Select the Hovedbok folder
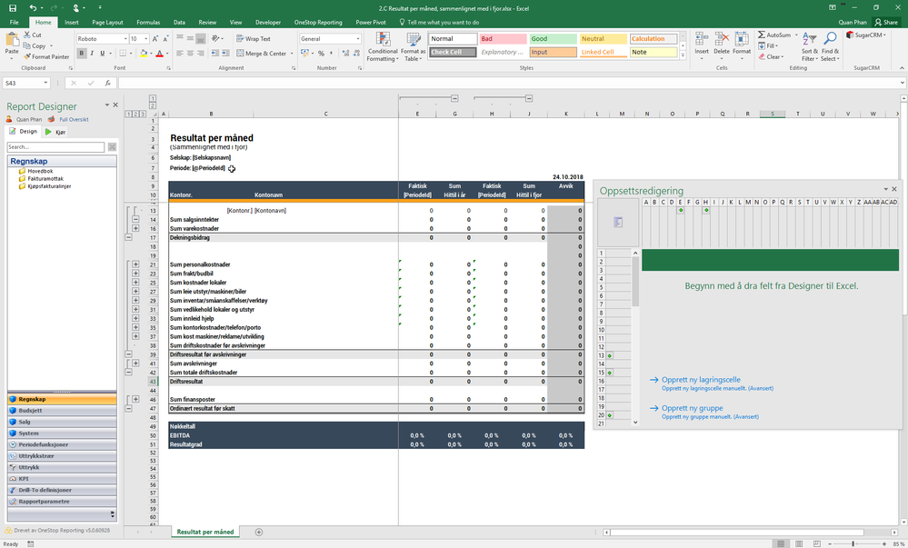 click(36, 171)
